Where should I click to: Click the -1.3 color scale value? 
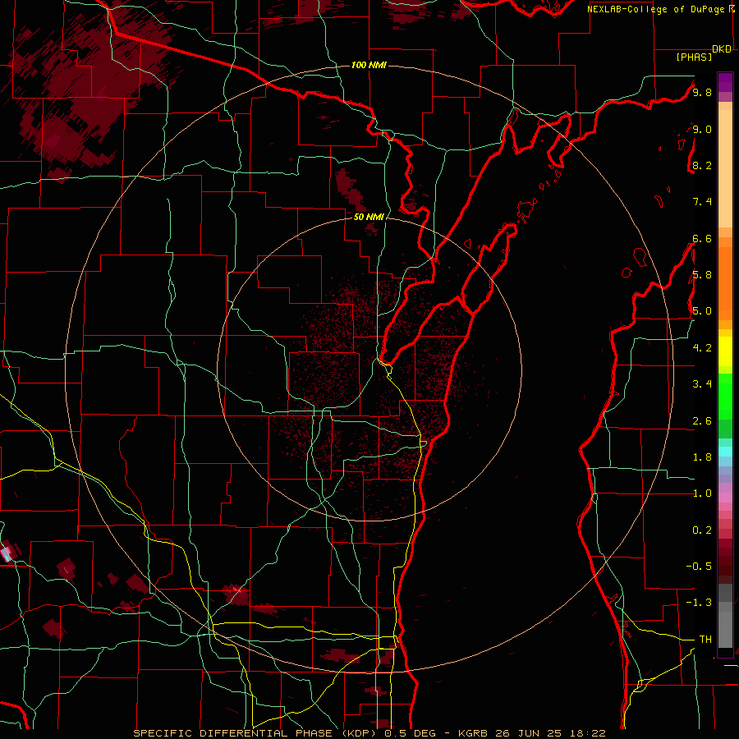click(699, 603)
